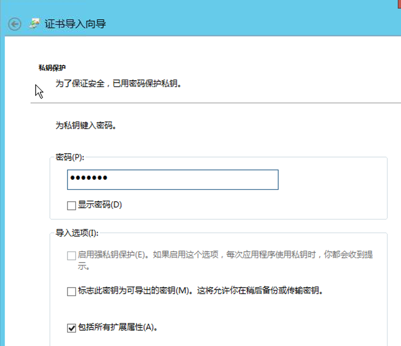Click the bold 私钥保护 heading
The image size is (401, 346).
(52, 68)
